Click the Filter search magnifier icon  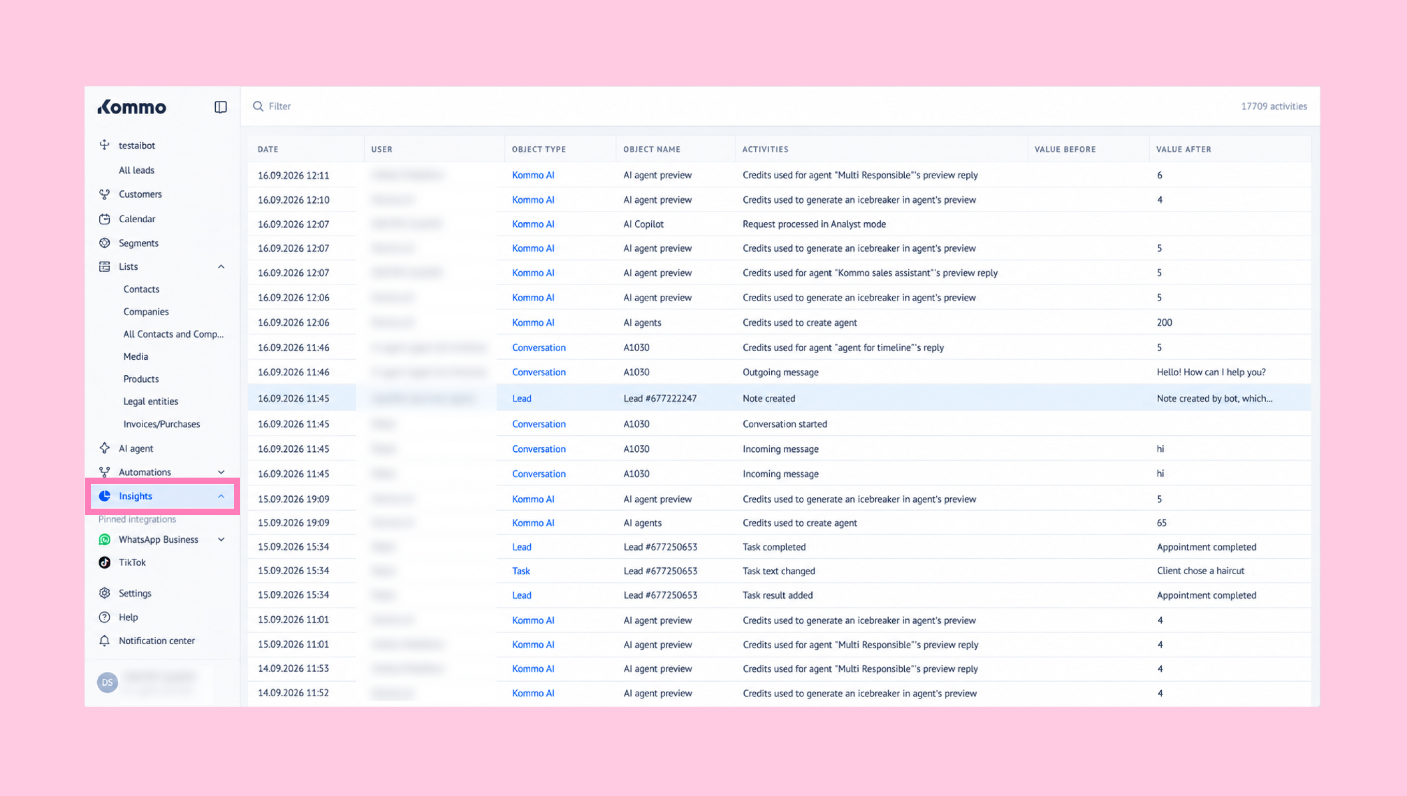click(x=258, y=106)
